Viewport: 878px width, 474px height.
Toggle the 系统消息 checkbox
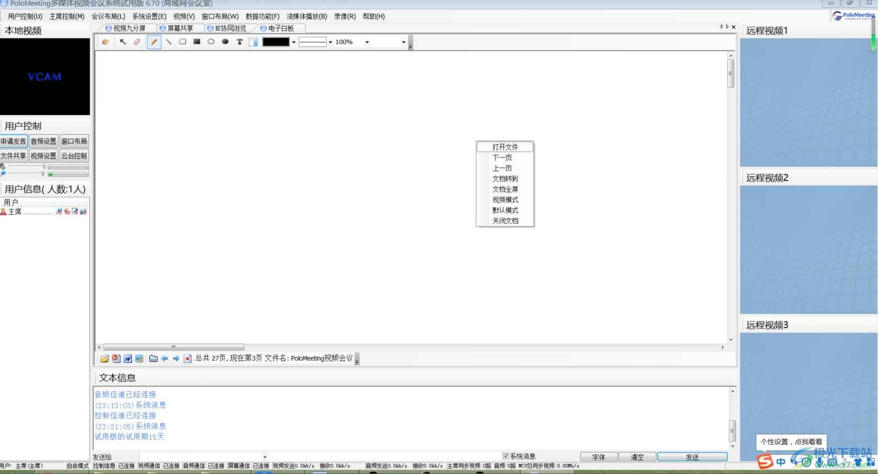click(506, 456)
